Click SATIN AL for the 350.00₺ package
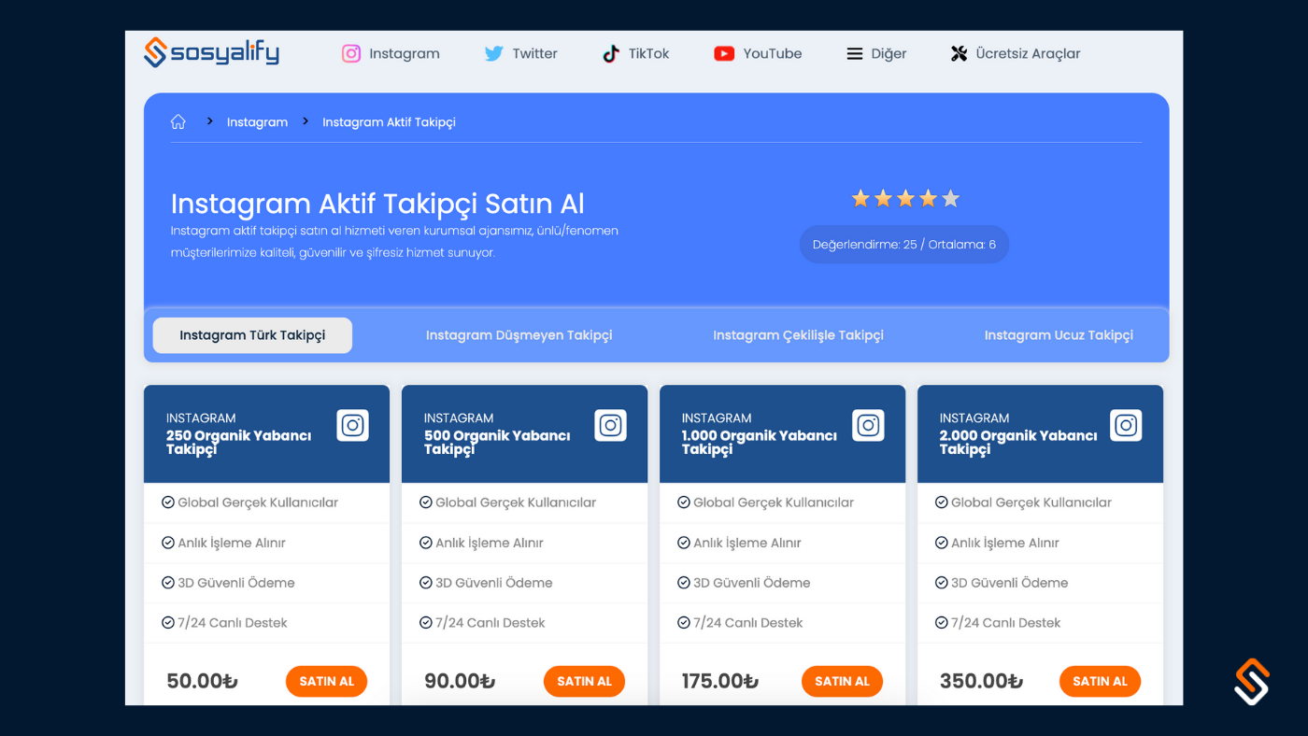 pos(1100,681)
